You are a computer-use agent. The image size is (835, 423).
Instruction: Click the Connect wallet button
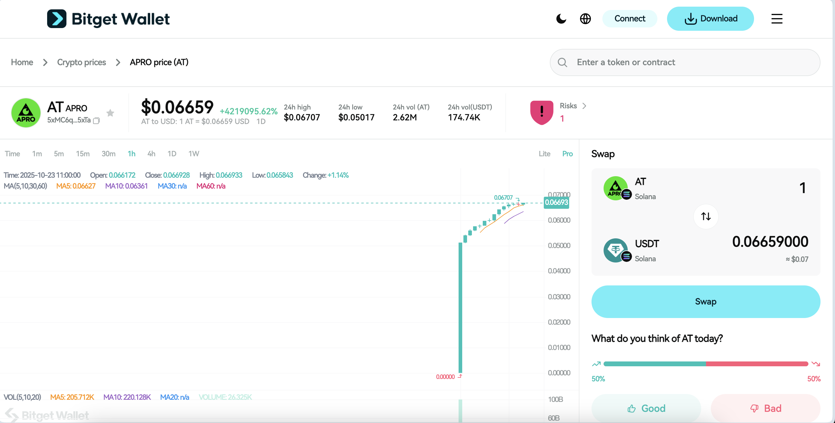(x=630, y=19)
